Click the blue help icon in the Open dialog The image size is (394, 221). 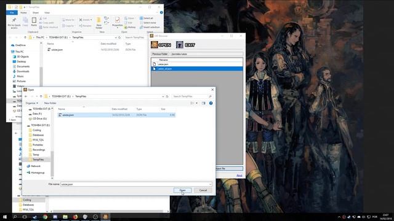tap(211, 103)
